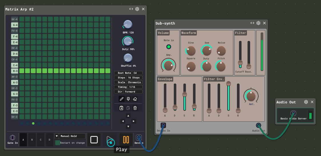This screenshot has width=321, height=156.
Task: Pause the arpeggiator with the orange pause button
Action: pyautogui.click(x=126, y=140)
